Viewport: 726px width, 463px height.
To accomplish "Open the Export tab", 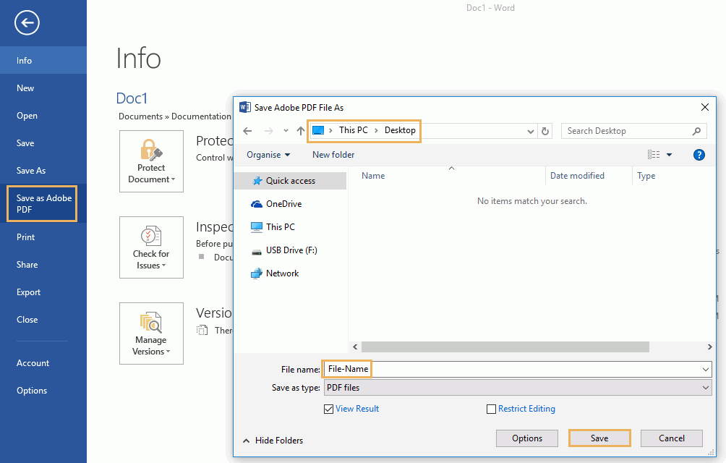I will (43, 292).
